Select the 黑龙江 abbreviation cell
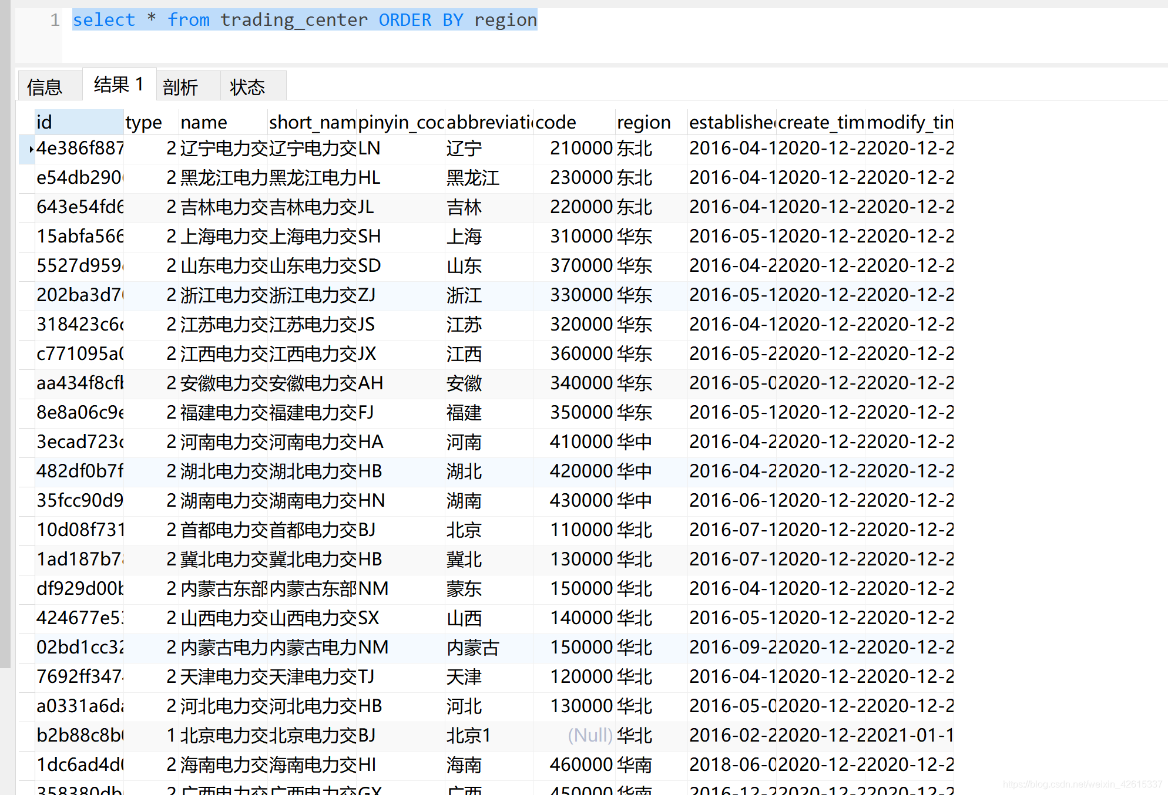 (x=473, y=178)
